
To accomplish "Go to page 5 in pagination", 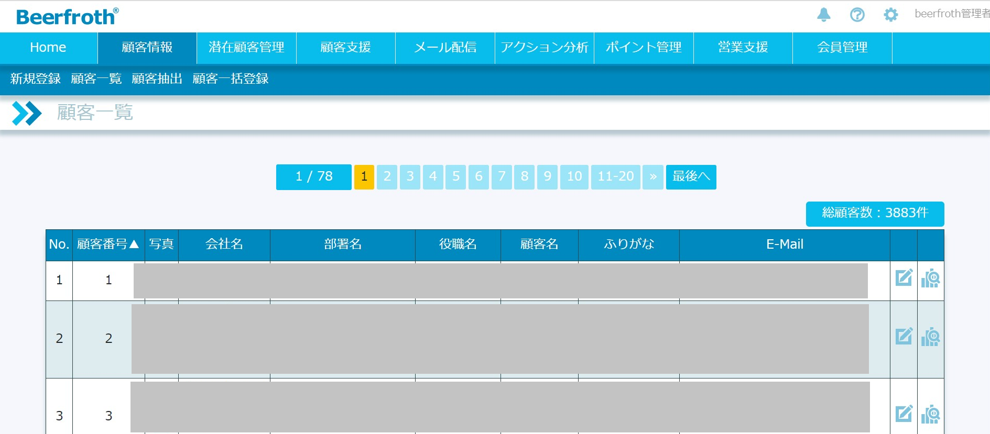I will [x=456, y=177].
